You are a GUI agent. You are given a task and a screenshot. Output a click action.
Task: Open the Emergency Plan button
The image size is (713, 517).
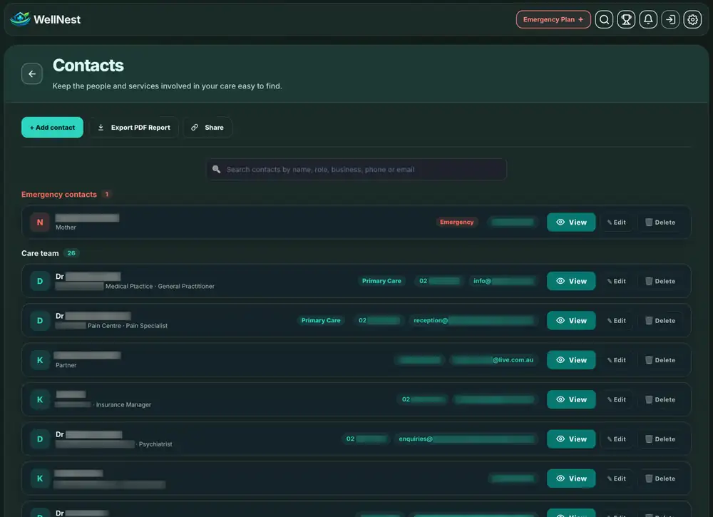pyautogui.click(x=553, y=19)
